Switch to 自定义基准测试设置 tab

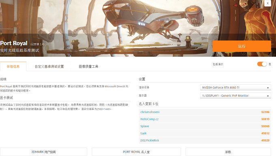[x=49, y=66]
